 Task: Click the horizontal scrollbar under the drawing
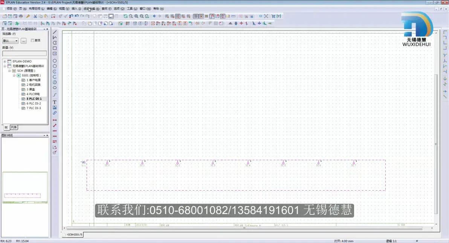(x=244, y=228)
